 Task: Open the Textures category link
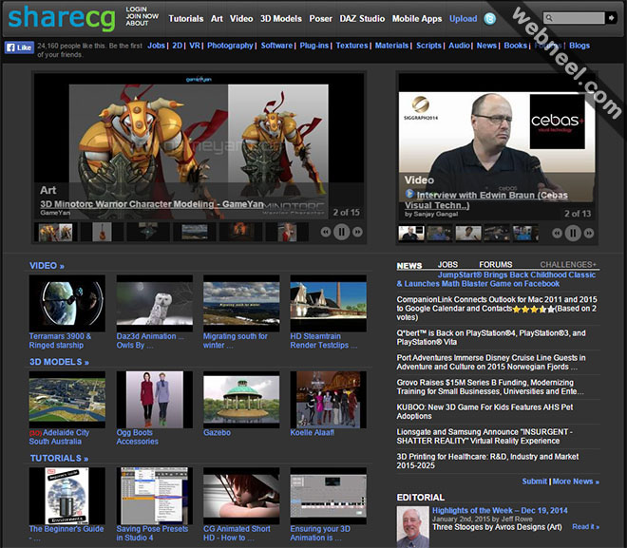click(x=351, y=46)
